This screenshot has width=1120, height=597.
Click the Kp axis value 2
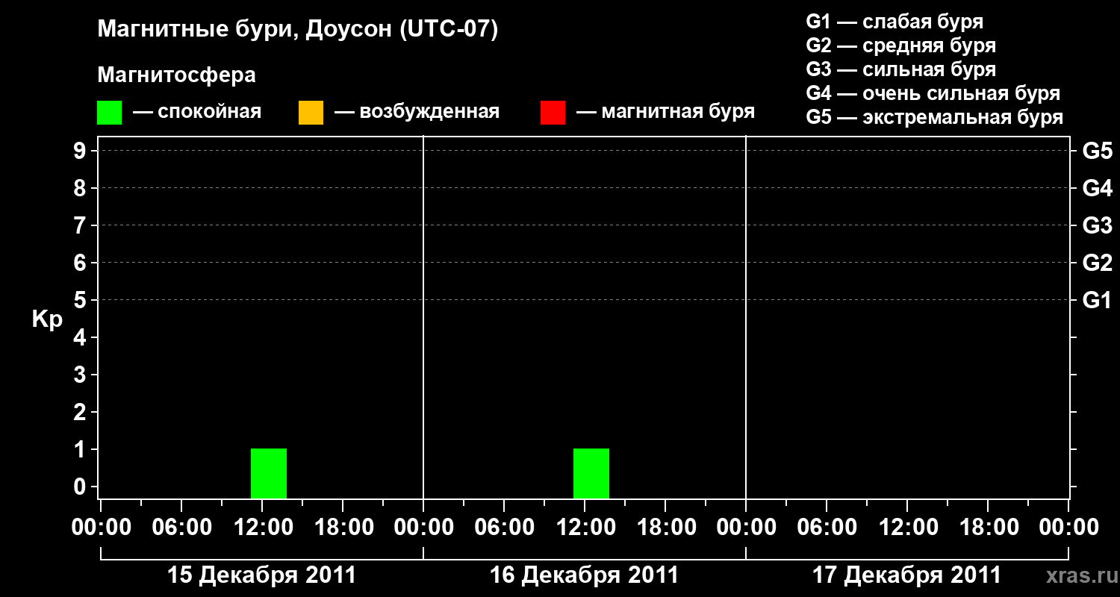pos(81,412)
